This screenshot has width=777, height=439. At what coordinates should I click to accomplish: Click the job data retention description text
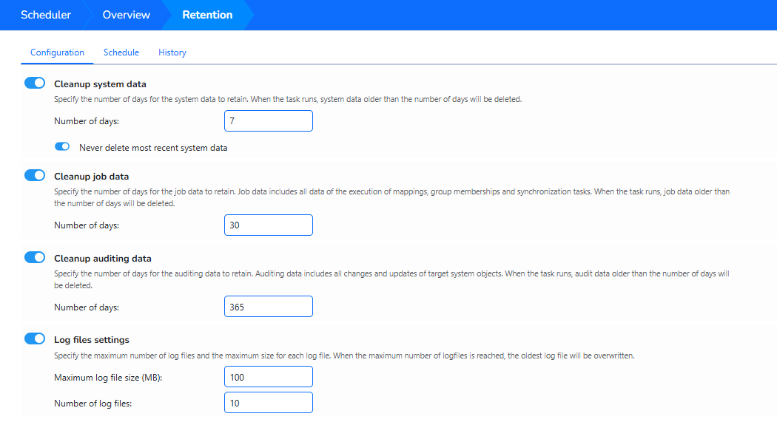point(392,197)
